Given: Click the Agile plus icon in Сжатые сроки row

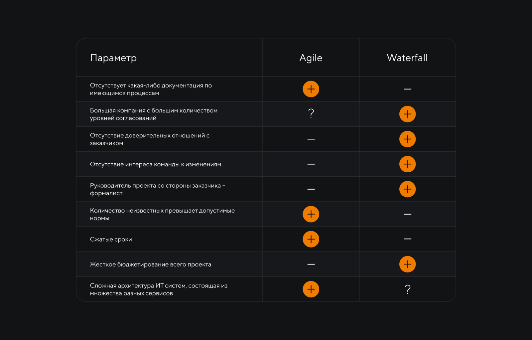Looking at the screenshot, I should click(x=311, y=239).
